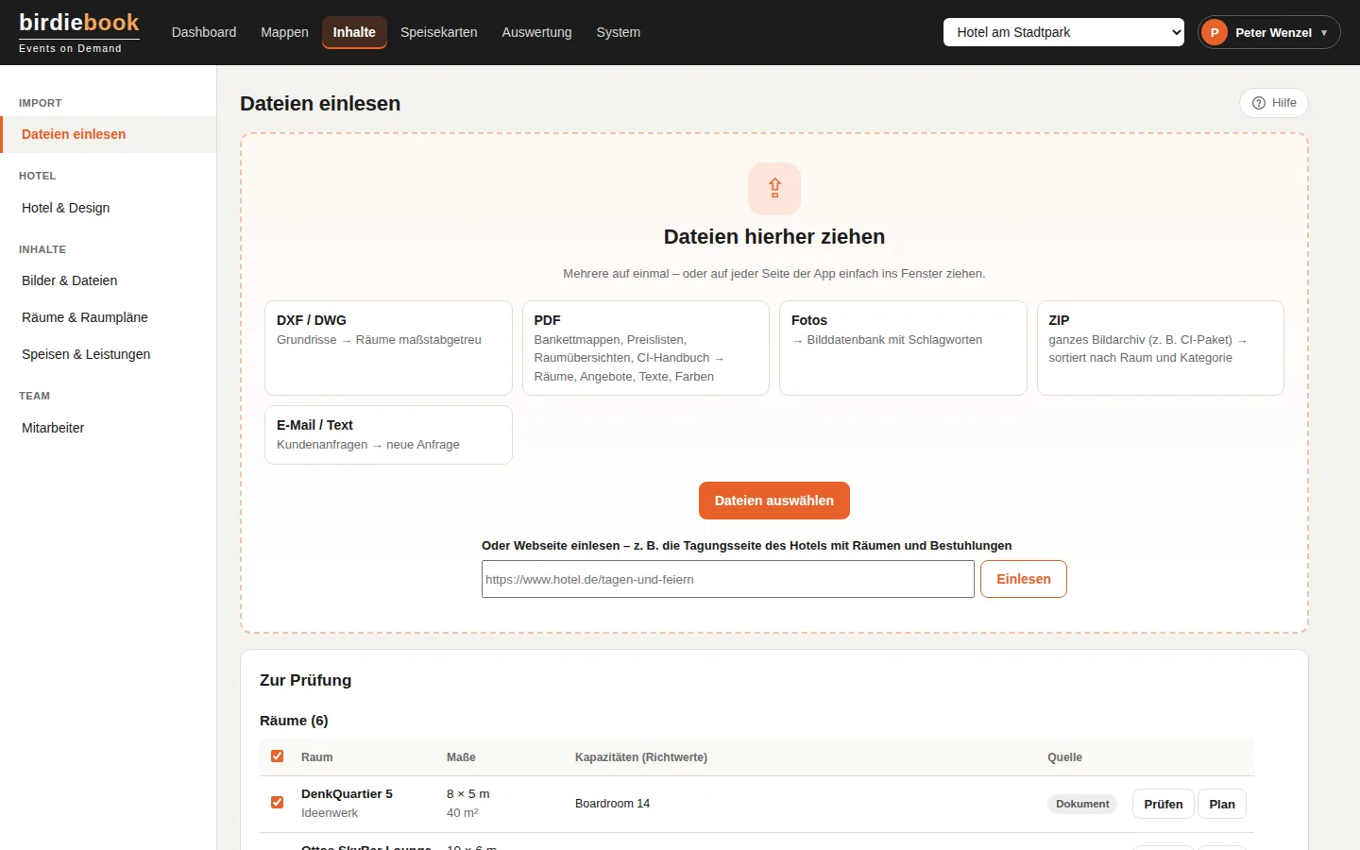This screenshot has height=850, width=1360.
Task: Click the DXF / DWG file type card
Action: (x=388, y=348)
